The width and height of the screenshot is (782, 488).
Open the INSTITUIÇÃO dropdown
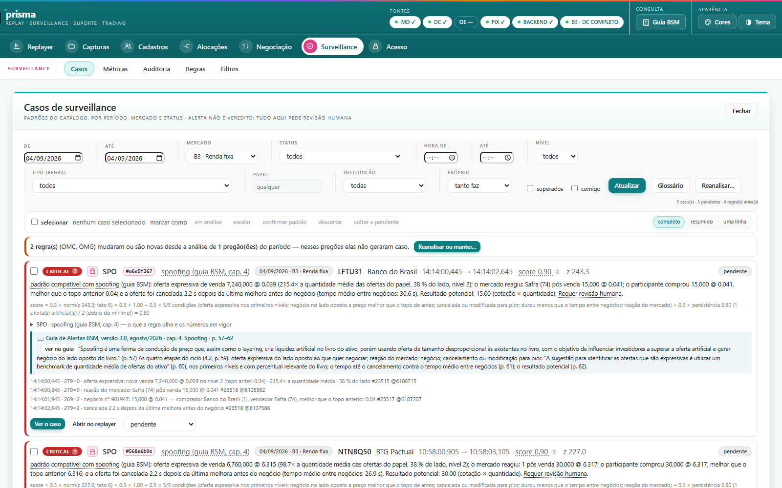(x=385, y=185)
